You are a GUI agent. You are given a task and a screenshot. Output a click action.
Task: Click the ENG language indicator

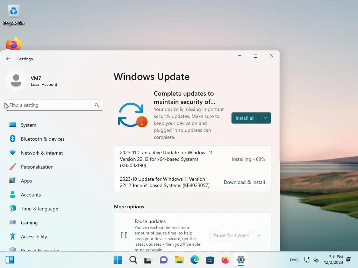point(294,260)
